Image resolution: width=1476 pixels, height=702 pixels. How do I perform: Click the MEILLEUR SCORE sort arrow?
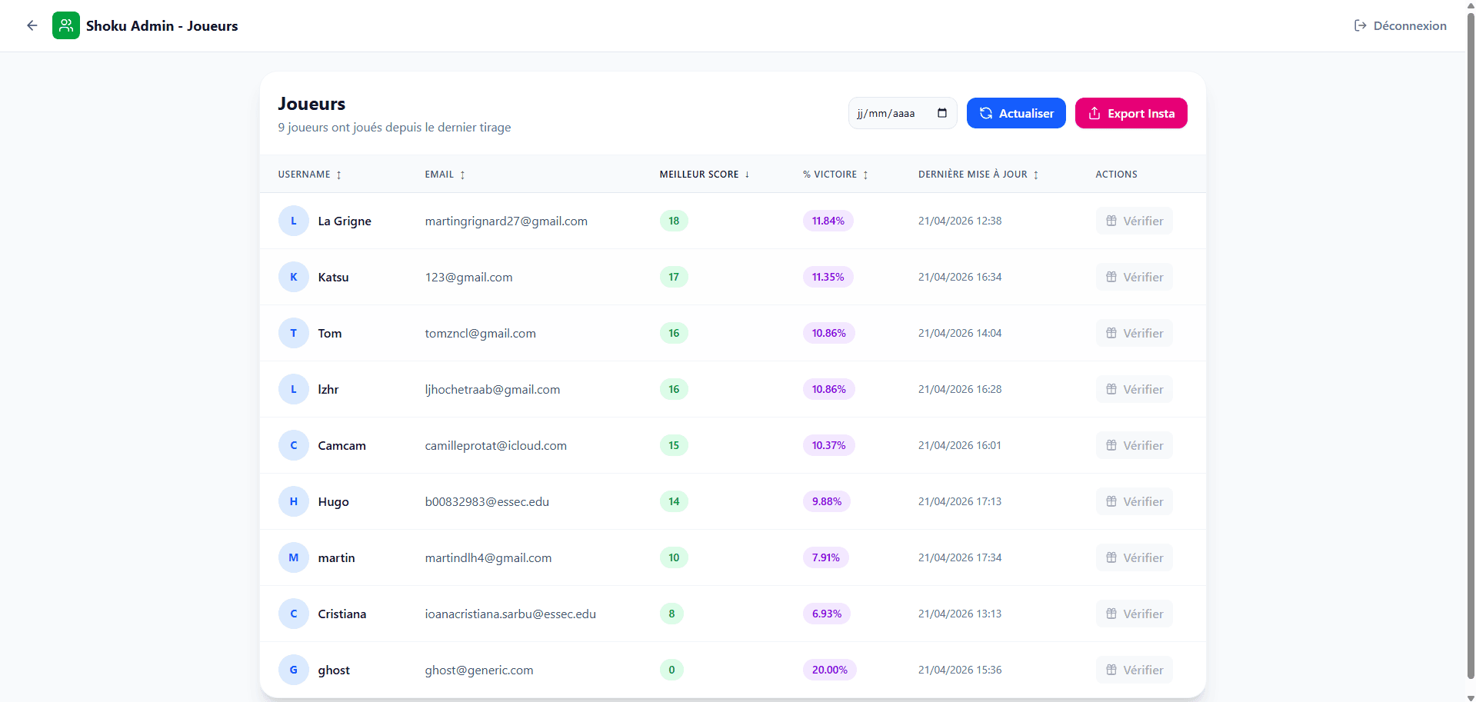pos(747,175)
